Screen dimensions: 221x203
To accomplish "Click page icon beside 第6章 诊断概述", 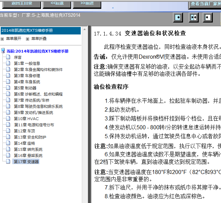I will [8, 94].
